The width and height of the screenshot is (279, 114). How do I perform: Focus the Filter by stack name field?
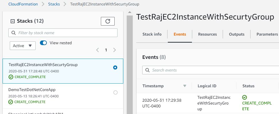click(63, 33)
